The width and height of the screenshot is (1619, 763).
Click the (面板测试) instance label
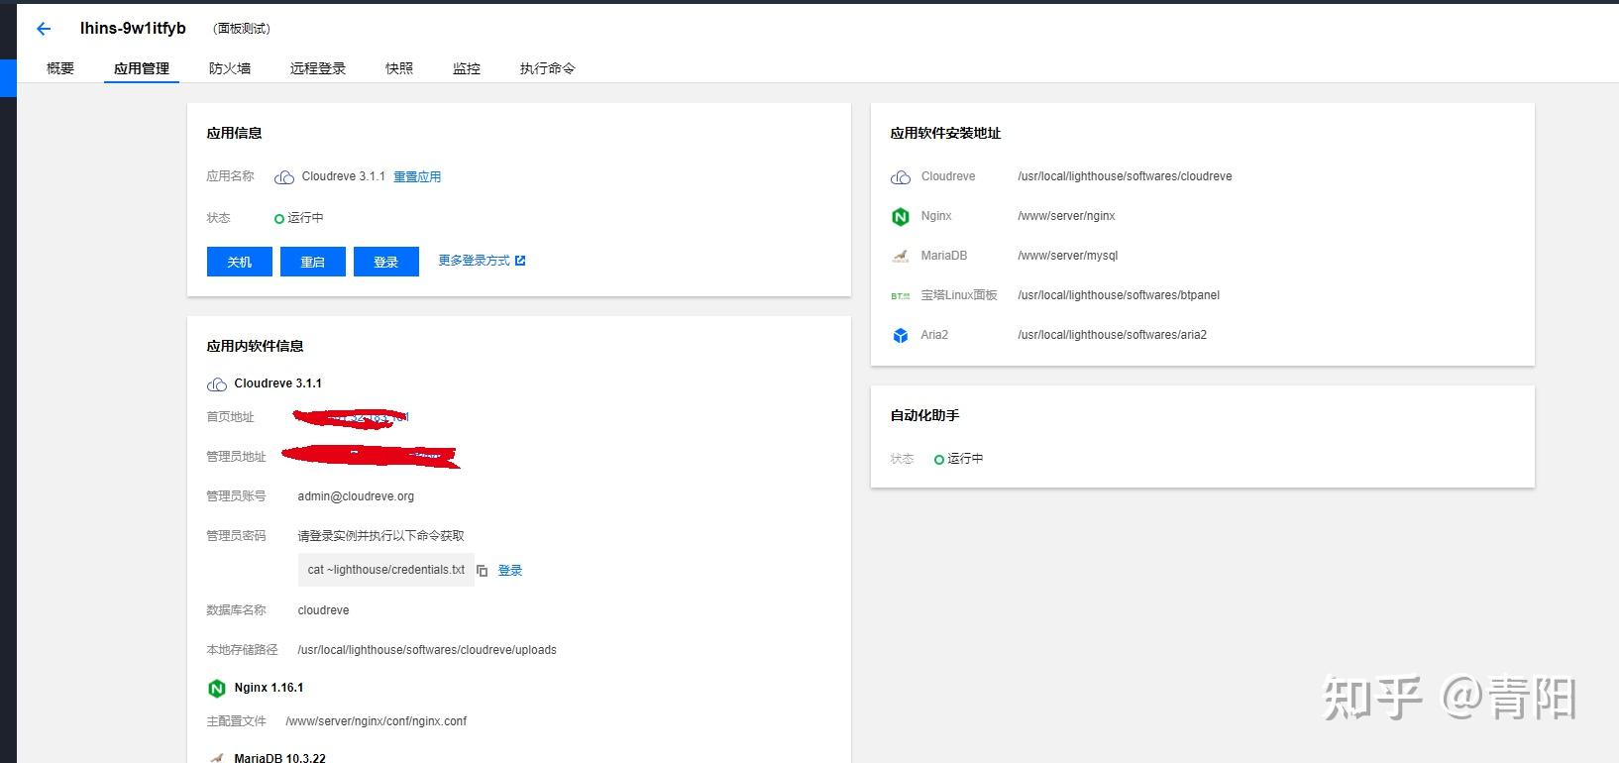click(242, 29)
